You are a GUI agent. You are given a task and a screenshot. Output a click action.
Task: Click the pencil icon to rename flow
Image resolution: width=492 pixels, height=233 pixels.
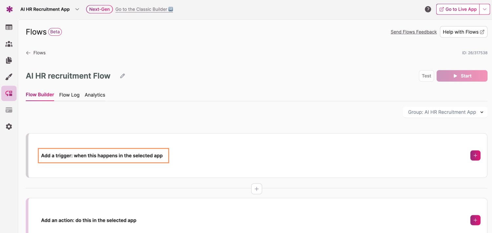tap(122, 76)
